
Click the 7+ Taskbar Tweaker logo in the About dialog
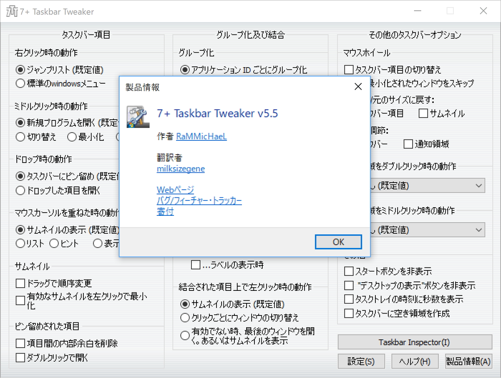(x=138, y=117)
